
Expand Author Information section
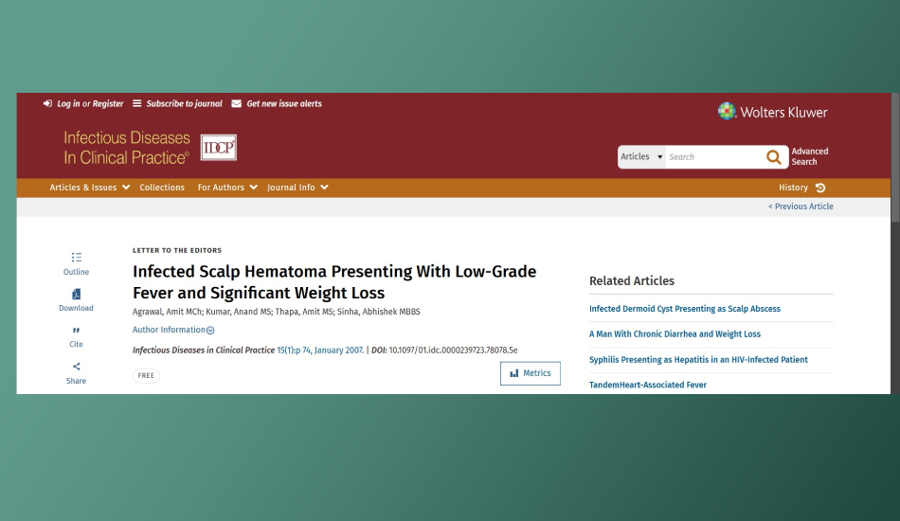click(x=173, y=330)
